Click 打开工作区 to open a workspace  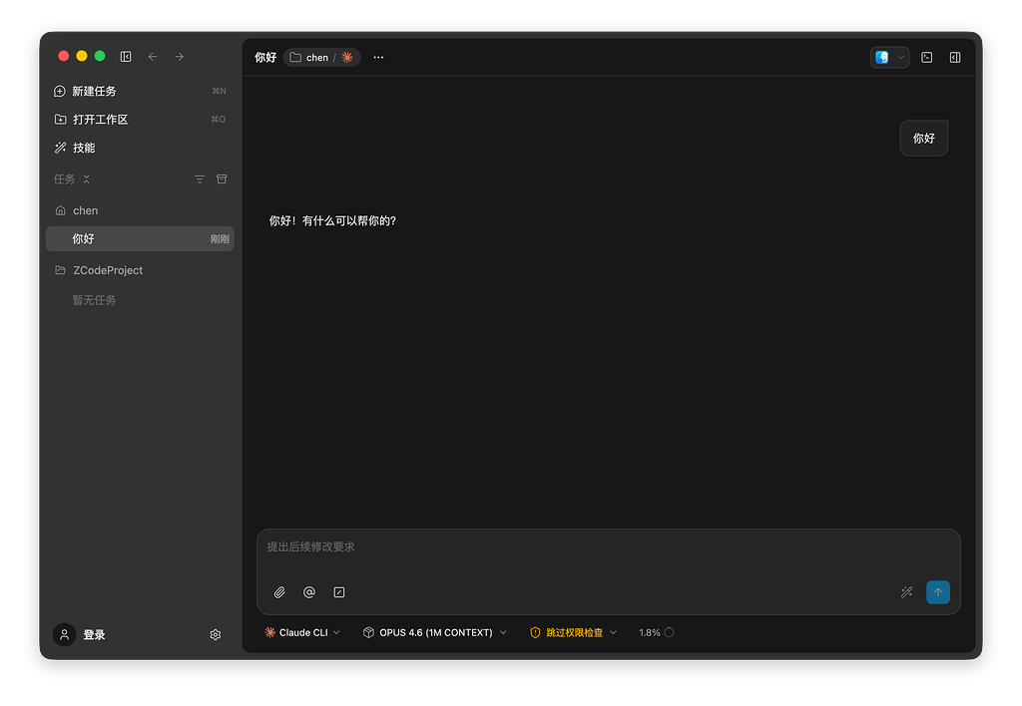coord(140,120)
